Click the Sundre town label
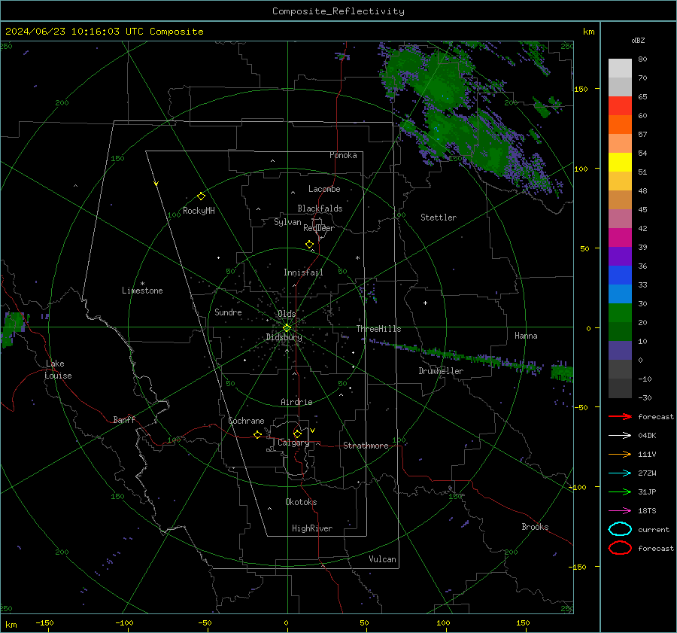677x633 pixels. click(228, 312)
